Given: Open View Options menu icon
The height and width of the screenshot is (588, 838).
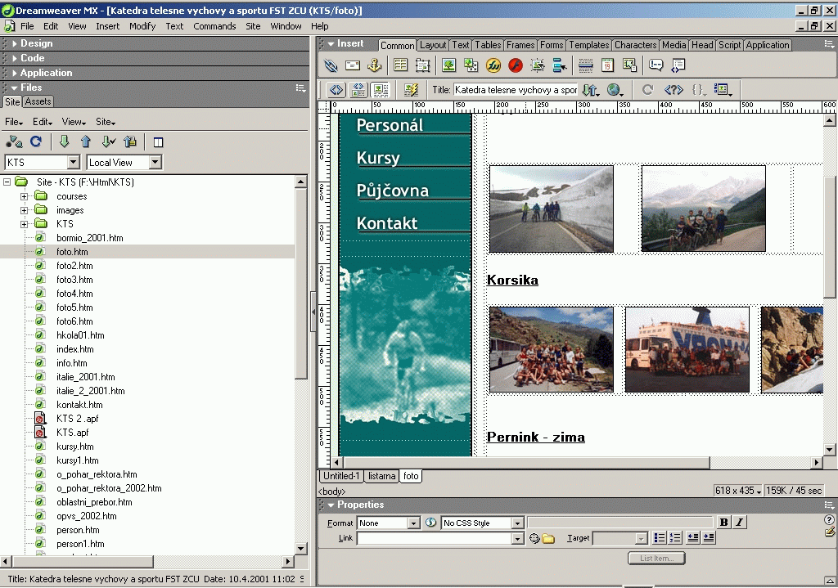Looking at the screenshot, I should click(723, 90).
